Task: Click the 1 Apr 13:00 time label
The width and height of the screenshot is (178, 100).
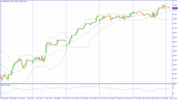Action: point(22,98)
